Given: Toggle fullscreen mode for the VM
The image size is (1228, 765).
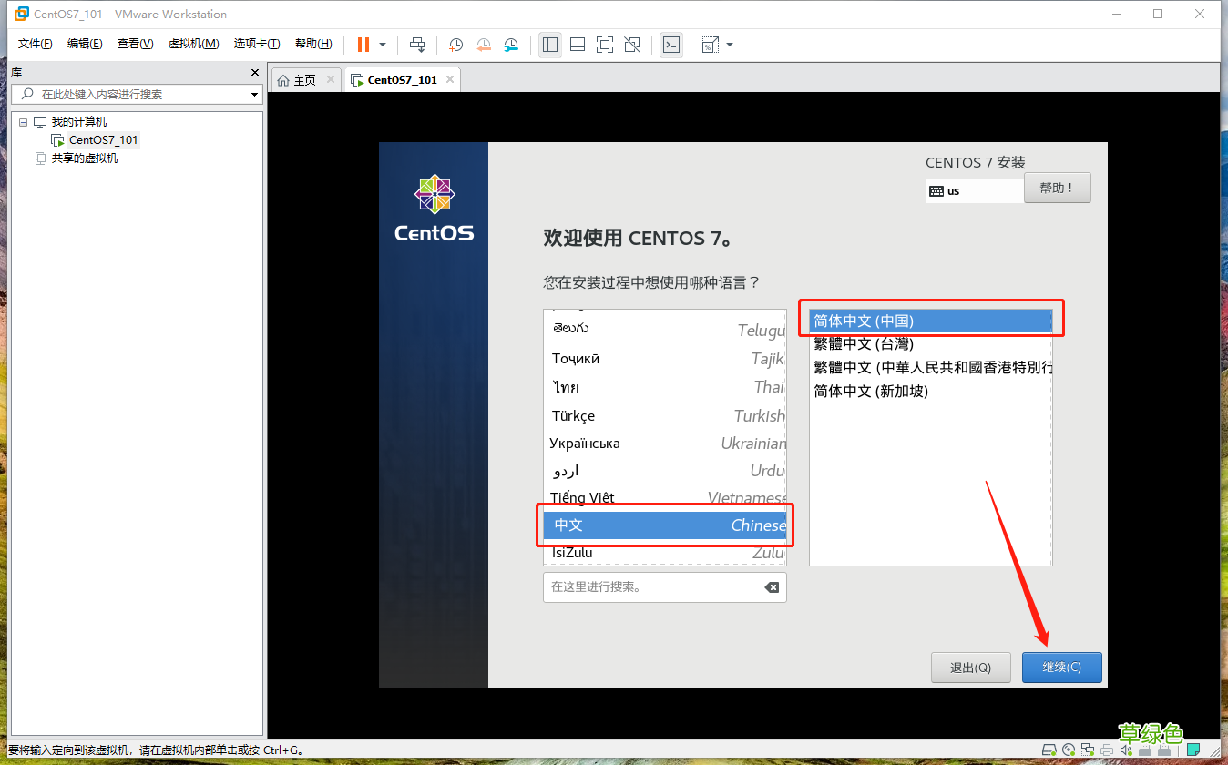Looking at the screenshot, I should 605,44.
